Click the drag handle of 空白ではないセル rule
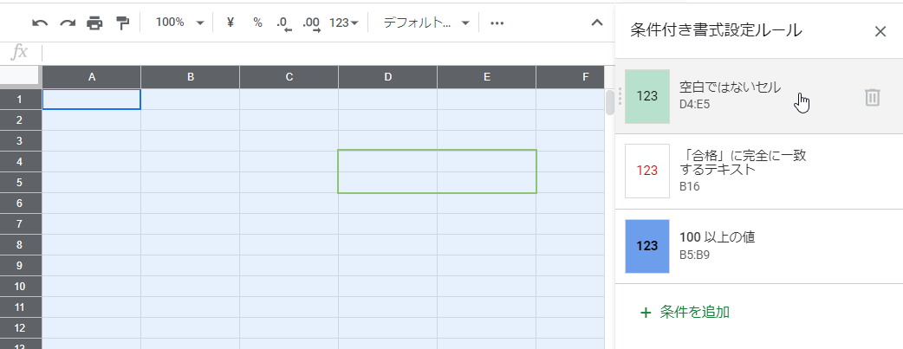The image size is (903, 349). coord(620,96)
